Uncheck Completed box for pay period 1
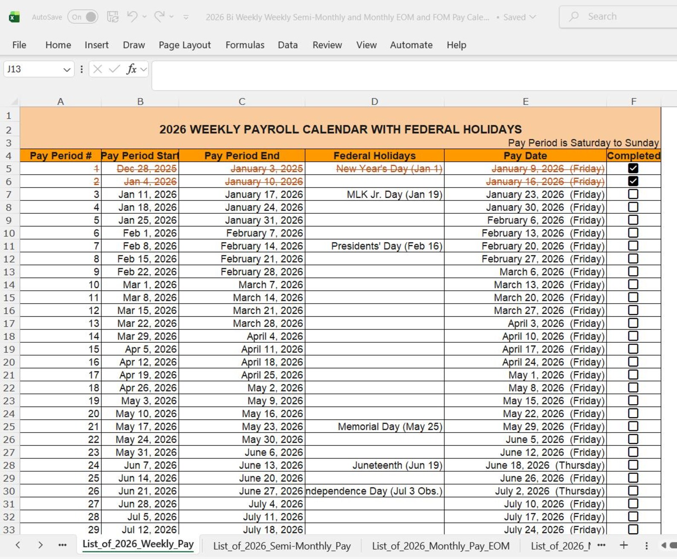Image resolution: width=677 pixels, height=559 pixels. (x=633, y=168)
